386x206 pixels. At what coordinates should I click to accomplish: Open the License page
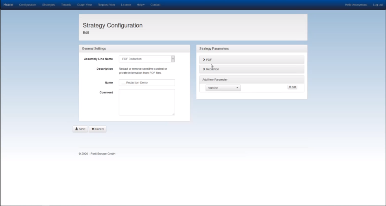(x=126, y=5)
